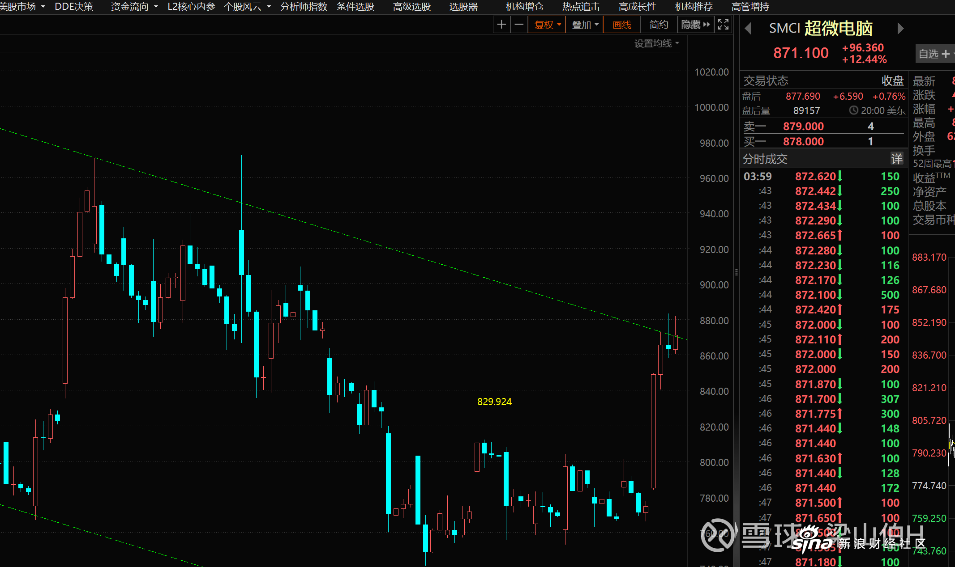The height and width of the screenshot is (567, 955).
Task: Open 高级选股 menu
Action: point(412,7)
